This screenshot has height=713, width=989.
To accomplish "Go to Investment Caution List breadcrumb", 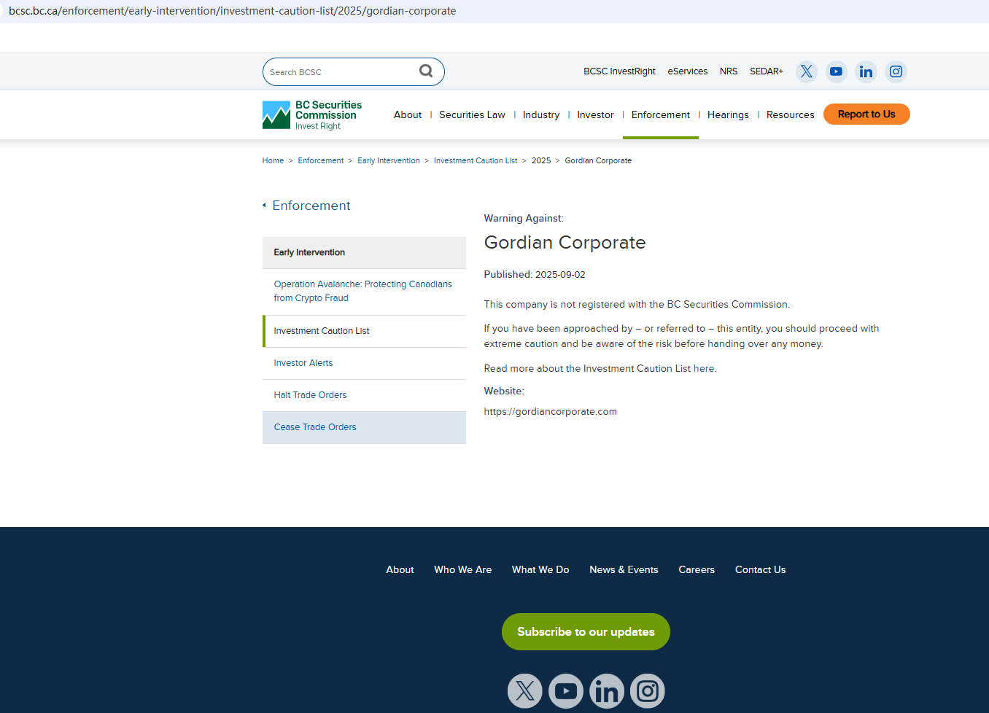I will (476, 160).
